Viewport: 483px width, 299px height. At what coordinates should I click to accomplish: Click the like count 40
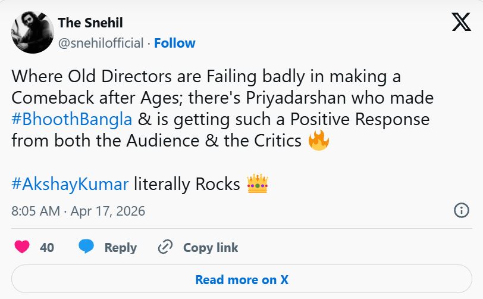coord(47,248)
